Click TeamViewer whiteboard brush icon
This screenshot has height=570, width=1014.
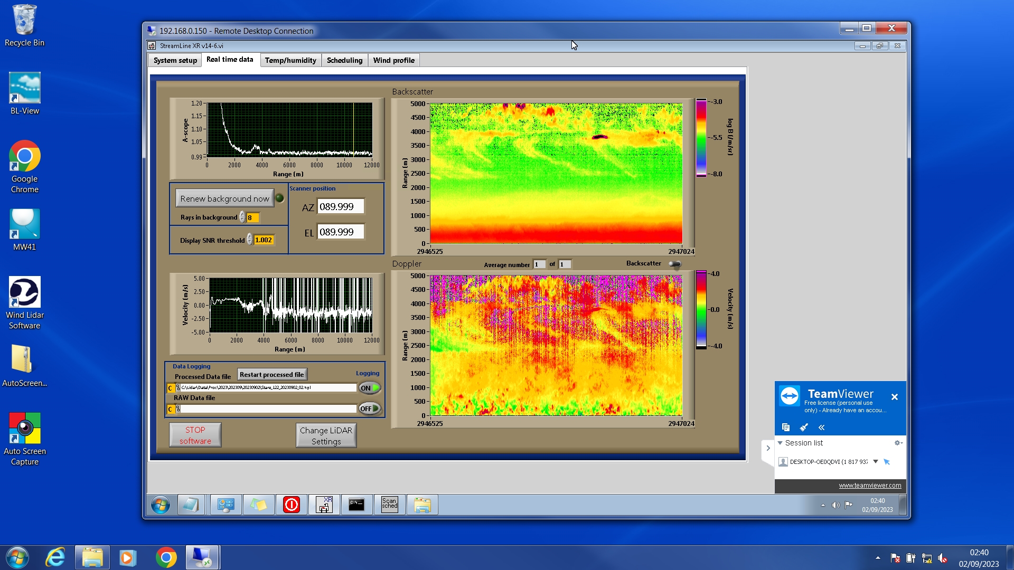click(804, 427)
